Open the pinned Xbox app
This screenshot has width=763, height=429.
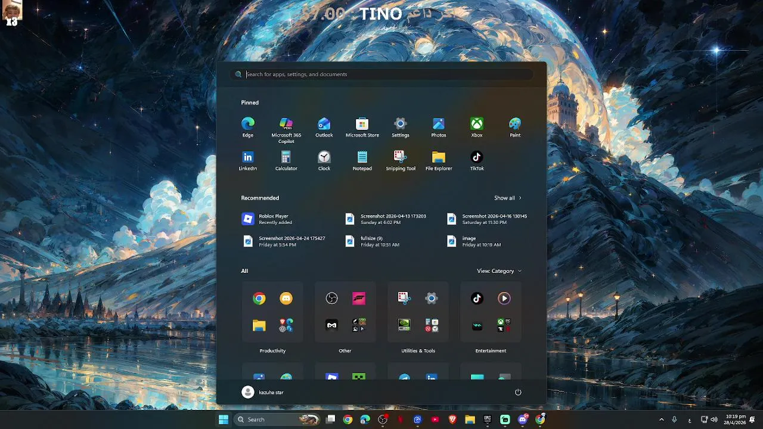tap(476, 128)
